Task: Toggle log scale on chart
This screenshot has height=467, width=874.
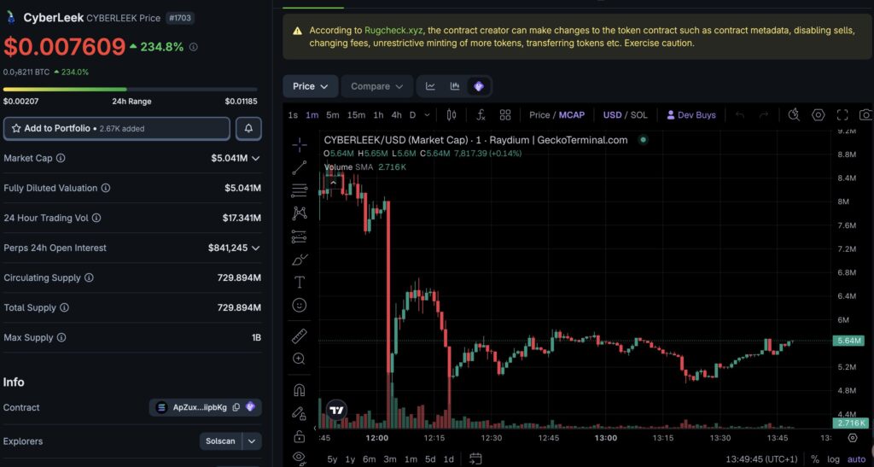Action: pos(833,459)
